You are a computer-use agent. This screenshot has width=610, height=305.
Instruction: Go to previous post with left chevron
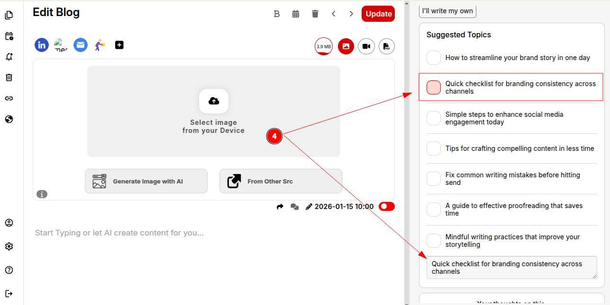coord(334,14)
